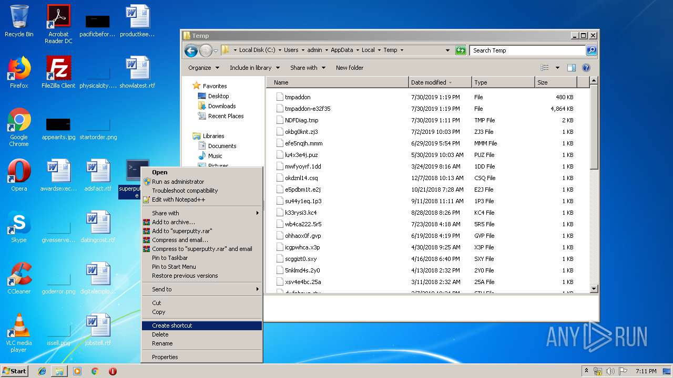Open Include in library dropdown
This screenshot has width=673, height=378.
[x=254, y=68]
